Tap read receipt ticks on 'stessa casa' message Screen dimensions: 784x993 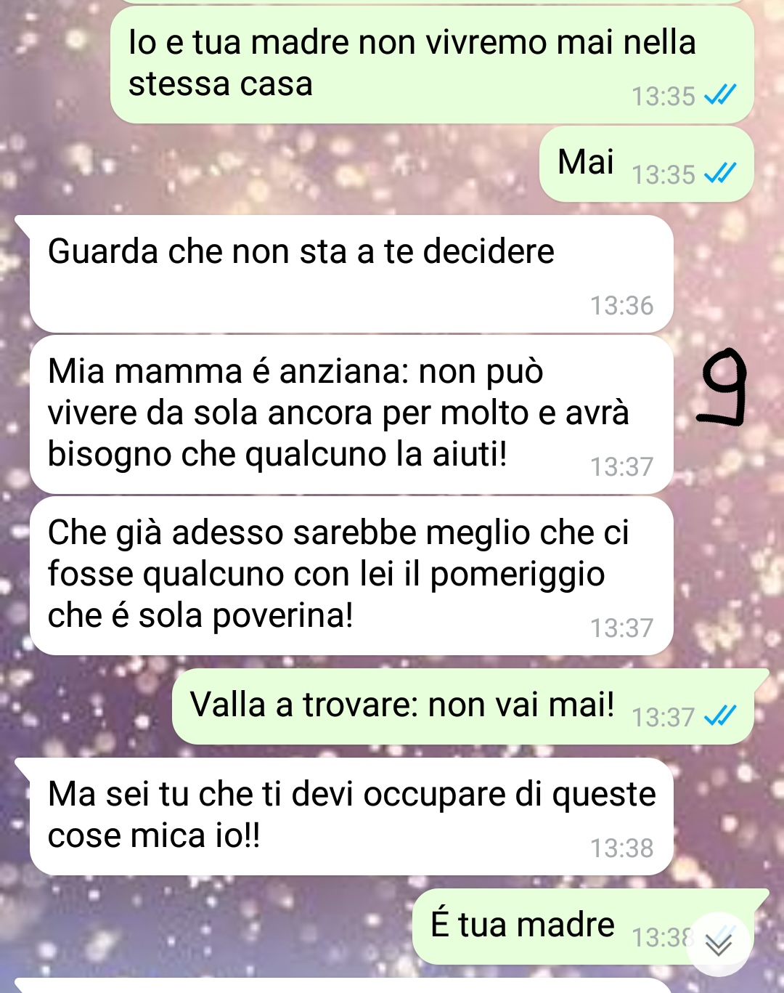tap(720, 94)
